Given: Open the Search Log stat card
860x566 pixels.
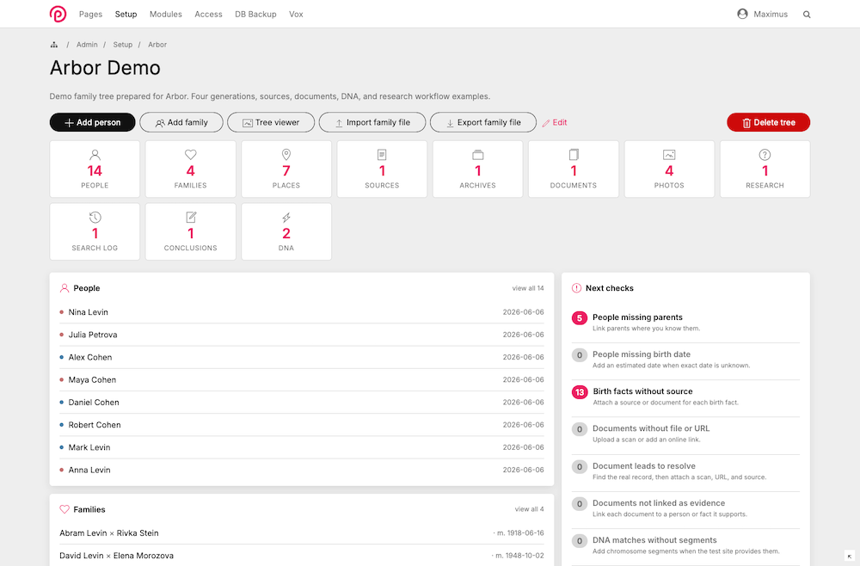Looking at the screenshot, I should pos(95,231).
